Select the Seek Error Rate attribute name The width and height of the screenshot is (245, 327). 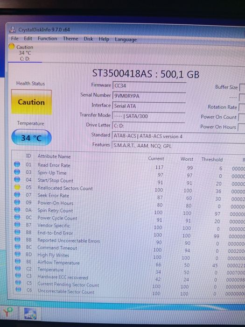tap(53, 195)
